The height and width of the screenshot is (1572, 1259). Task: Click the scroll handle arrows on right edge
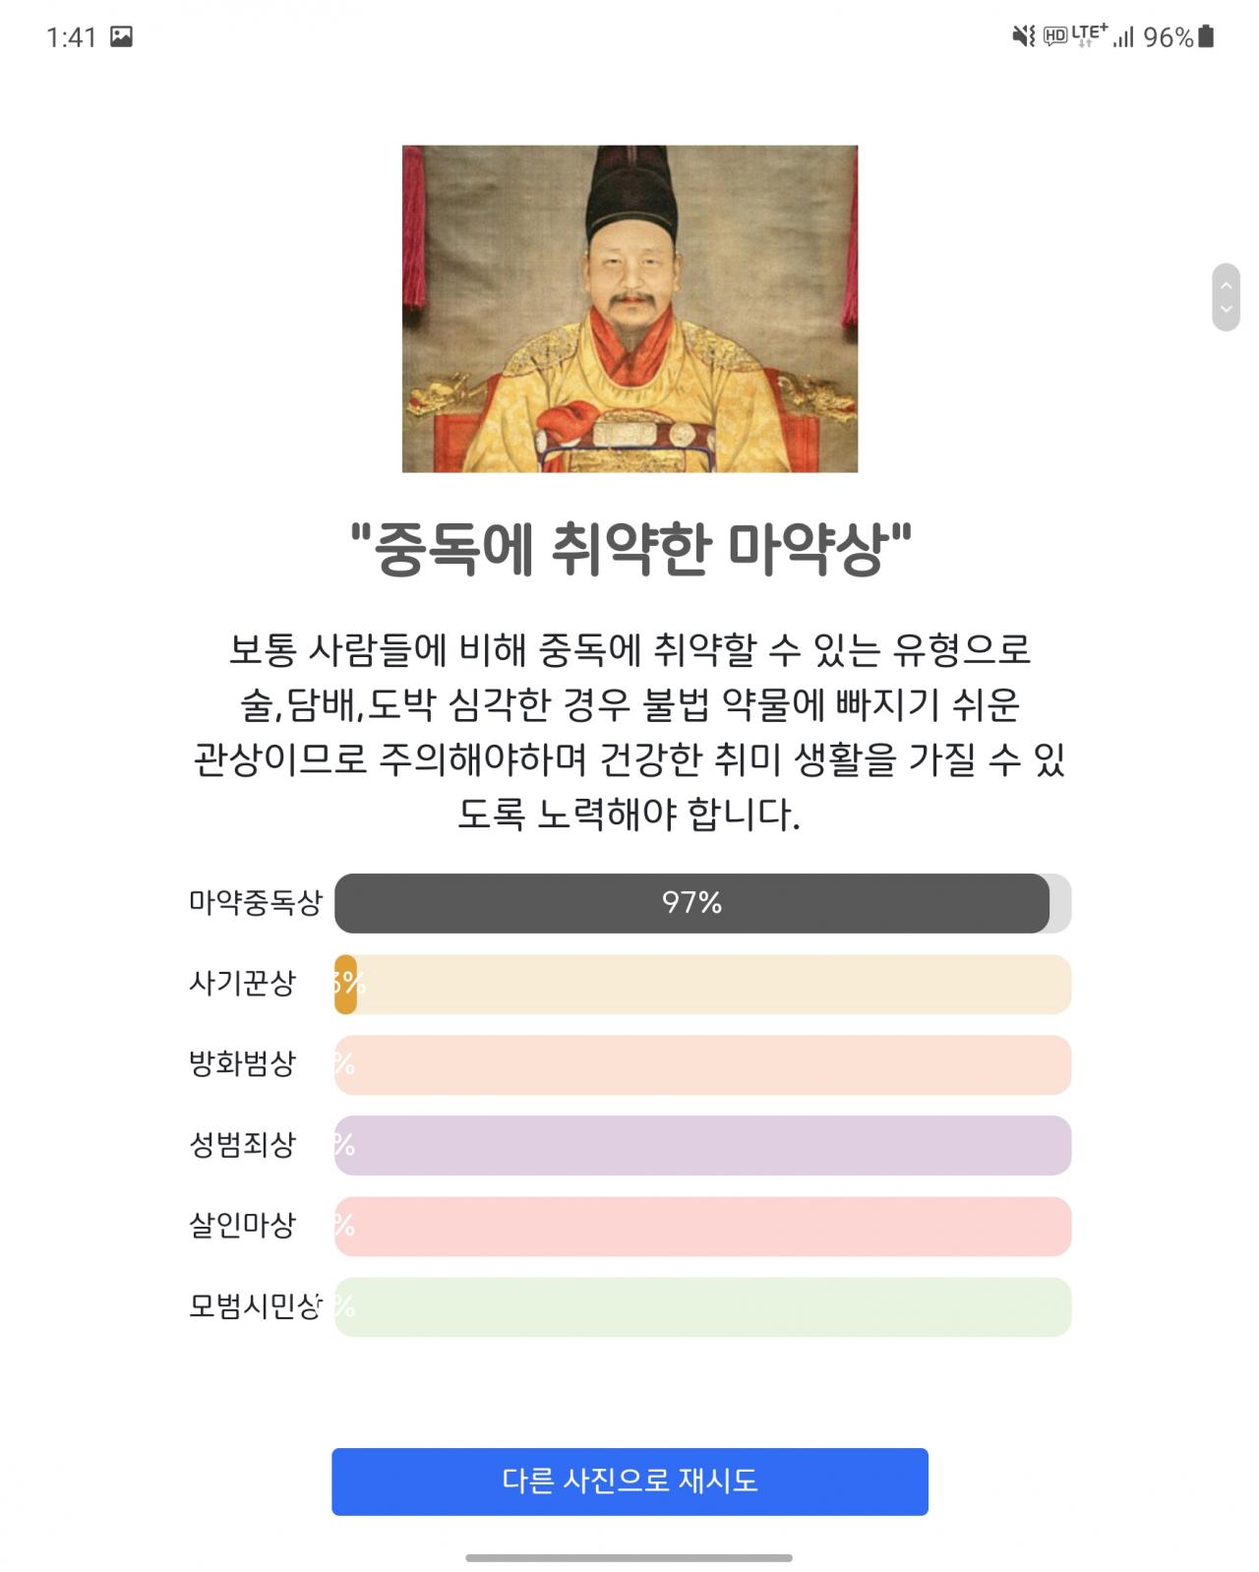(x=1226, y=297)
